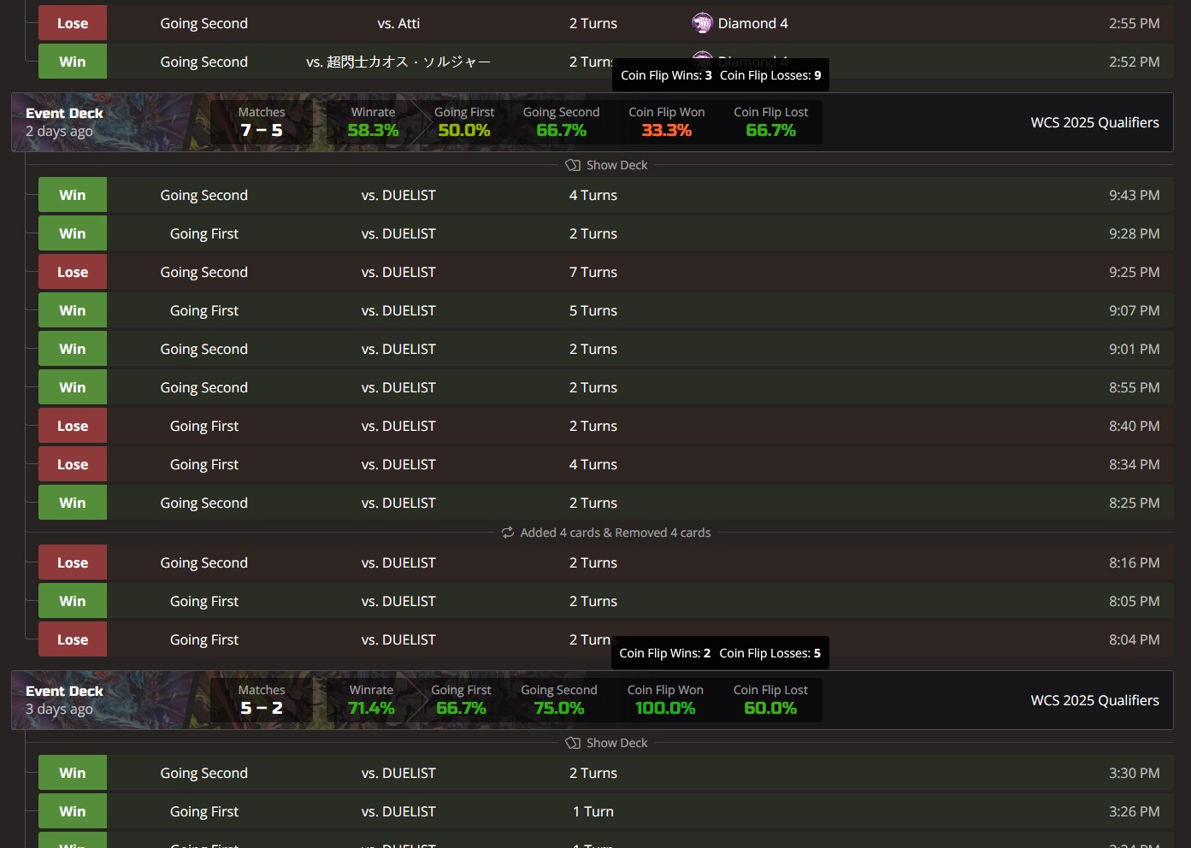Click the Coin Flip Won 100.0% stat

tap(665, 700)
